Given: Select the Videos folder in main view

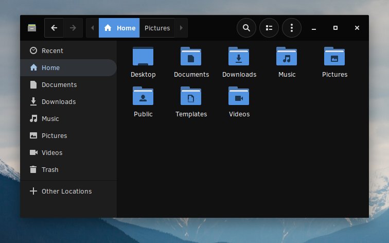Looking at the screenshot, I should pyautogui.click(x=239, y=96).
